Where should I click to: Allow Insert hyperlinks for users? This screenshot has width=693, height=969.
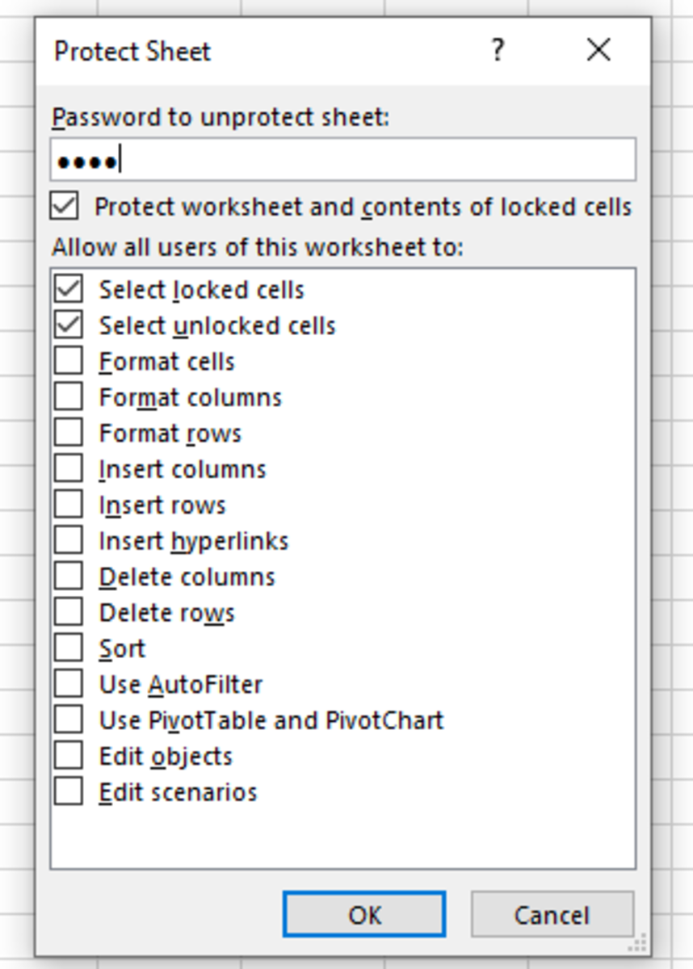point(69,540)
